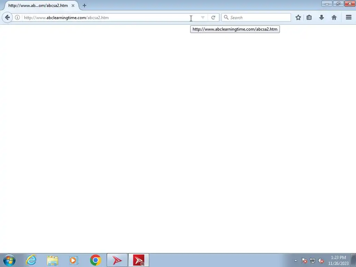Launch Google Chrome from taskbar
The height and width of the screenshot is (267, 356).
tap(95, 260)
